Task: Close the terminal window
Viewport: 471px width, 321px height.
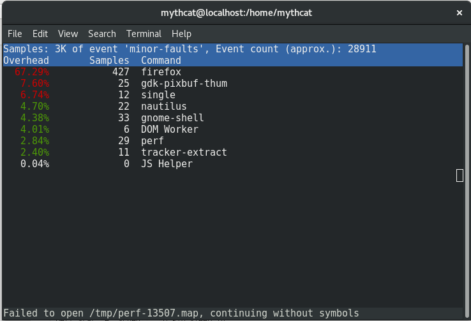Action: [460, 13]
